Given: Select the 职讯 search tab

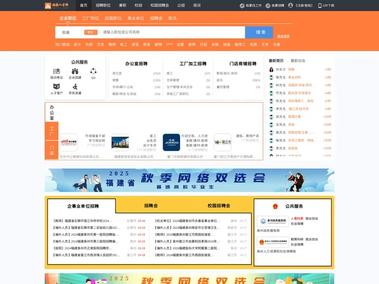Looking at the screenshot, I should [172, 18].
